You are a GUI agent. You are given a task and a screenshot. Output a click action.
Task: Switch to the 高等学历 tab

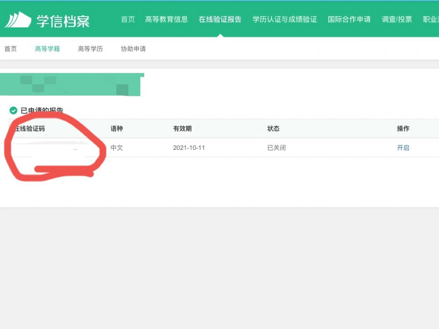coord(90,49)
